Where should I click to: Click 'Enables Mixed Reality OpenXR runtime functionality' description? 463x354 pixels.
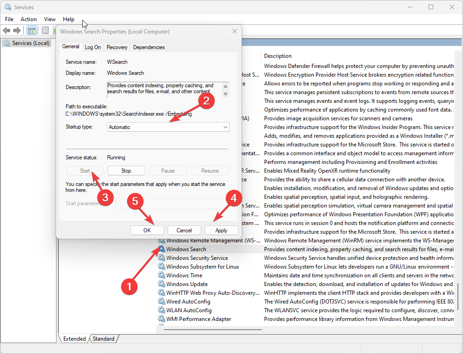(x=327, y=171)
